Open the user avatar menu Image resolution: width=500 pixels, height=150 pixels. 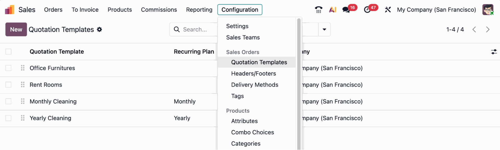(x=488, y=10)
